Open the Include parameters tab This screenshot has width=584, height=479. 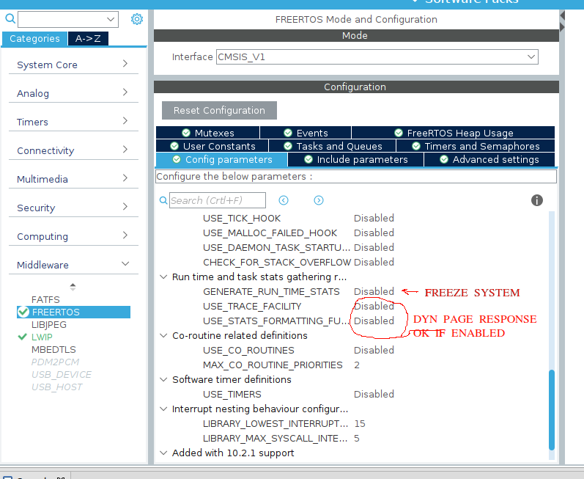click(356, 159)
